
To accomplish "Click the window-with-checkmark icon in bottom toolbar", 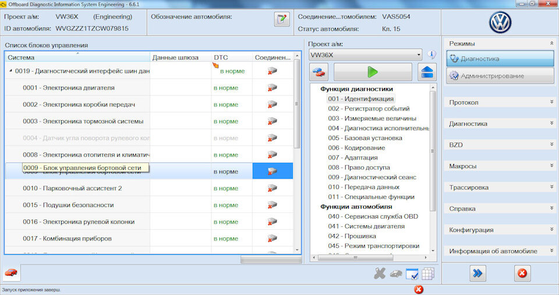I will pos(412,274).
